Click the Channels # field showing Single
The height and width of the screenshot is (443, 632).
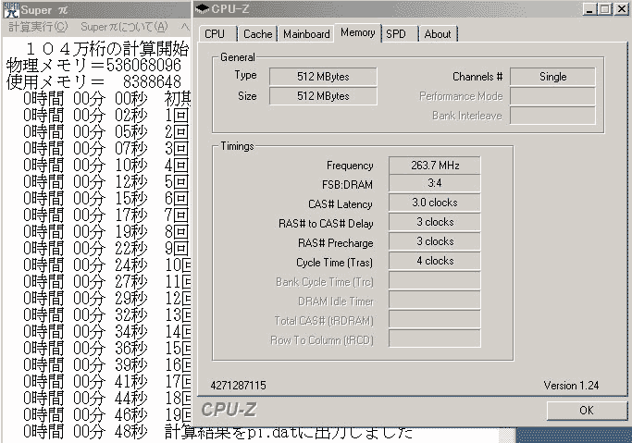pos(552,77)
